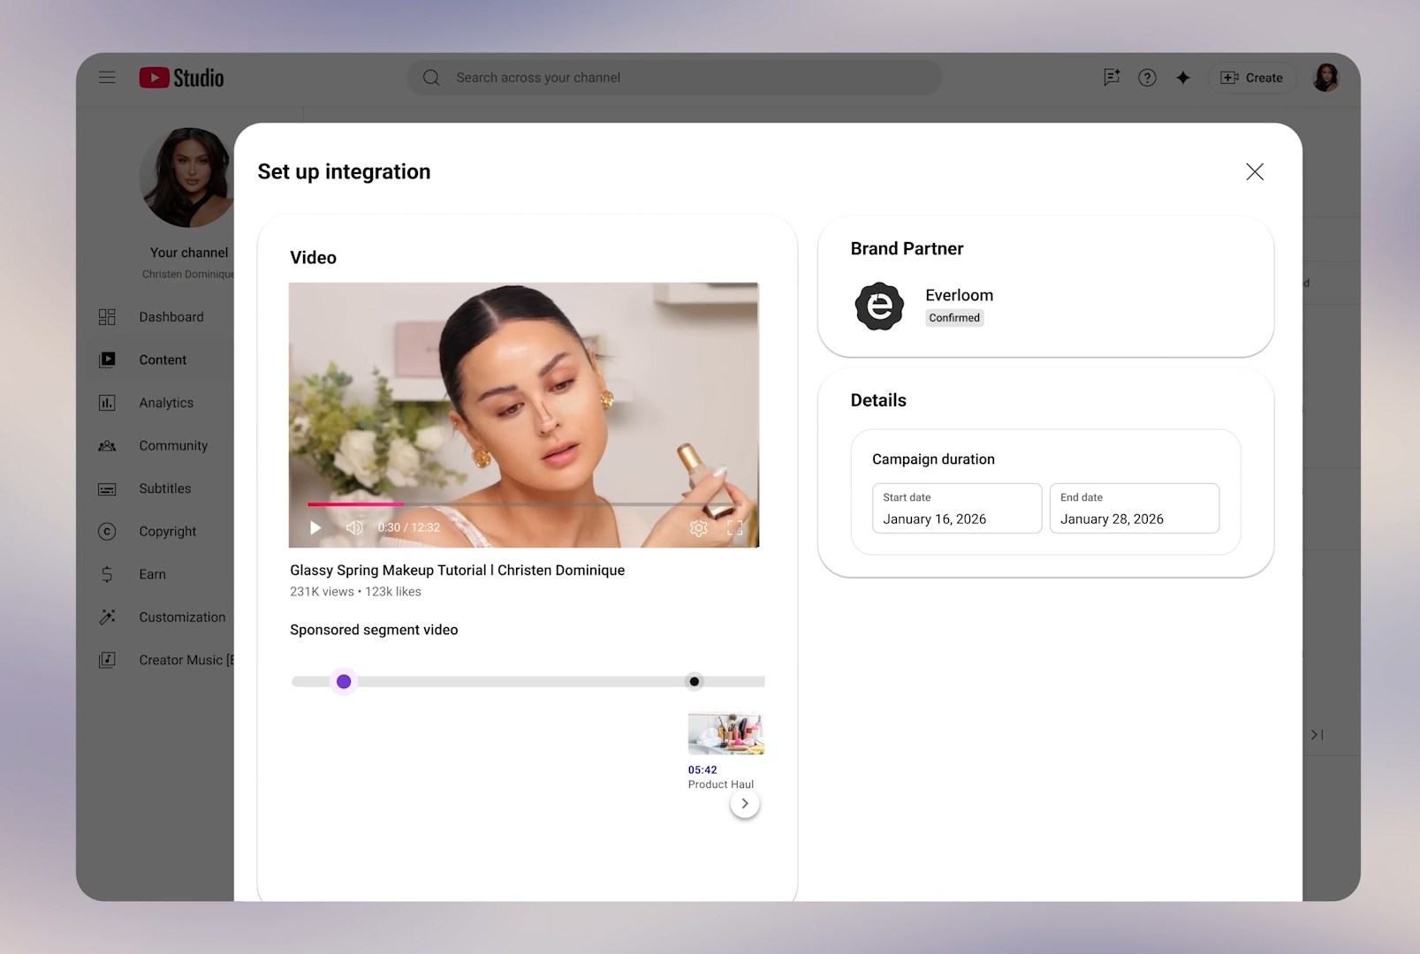The height and width of the screenshot is (954, 1420).
Task: Open video player settings gear
Action: click(x=698, y=528)
